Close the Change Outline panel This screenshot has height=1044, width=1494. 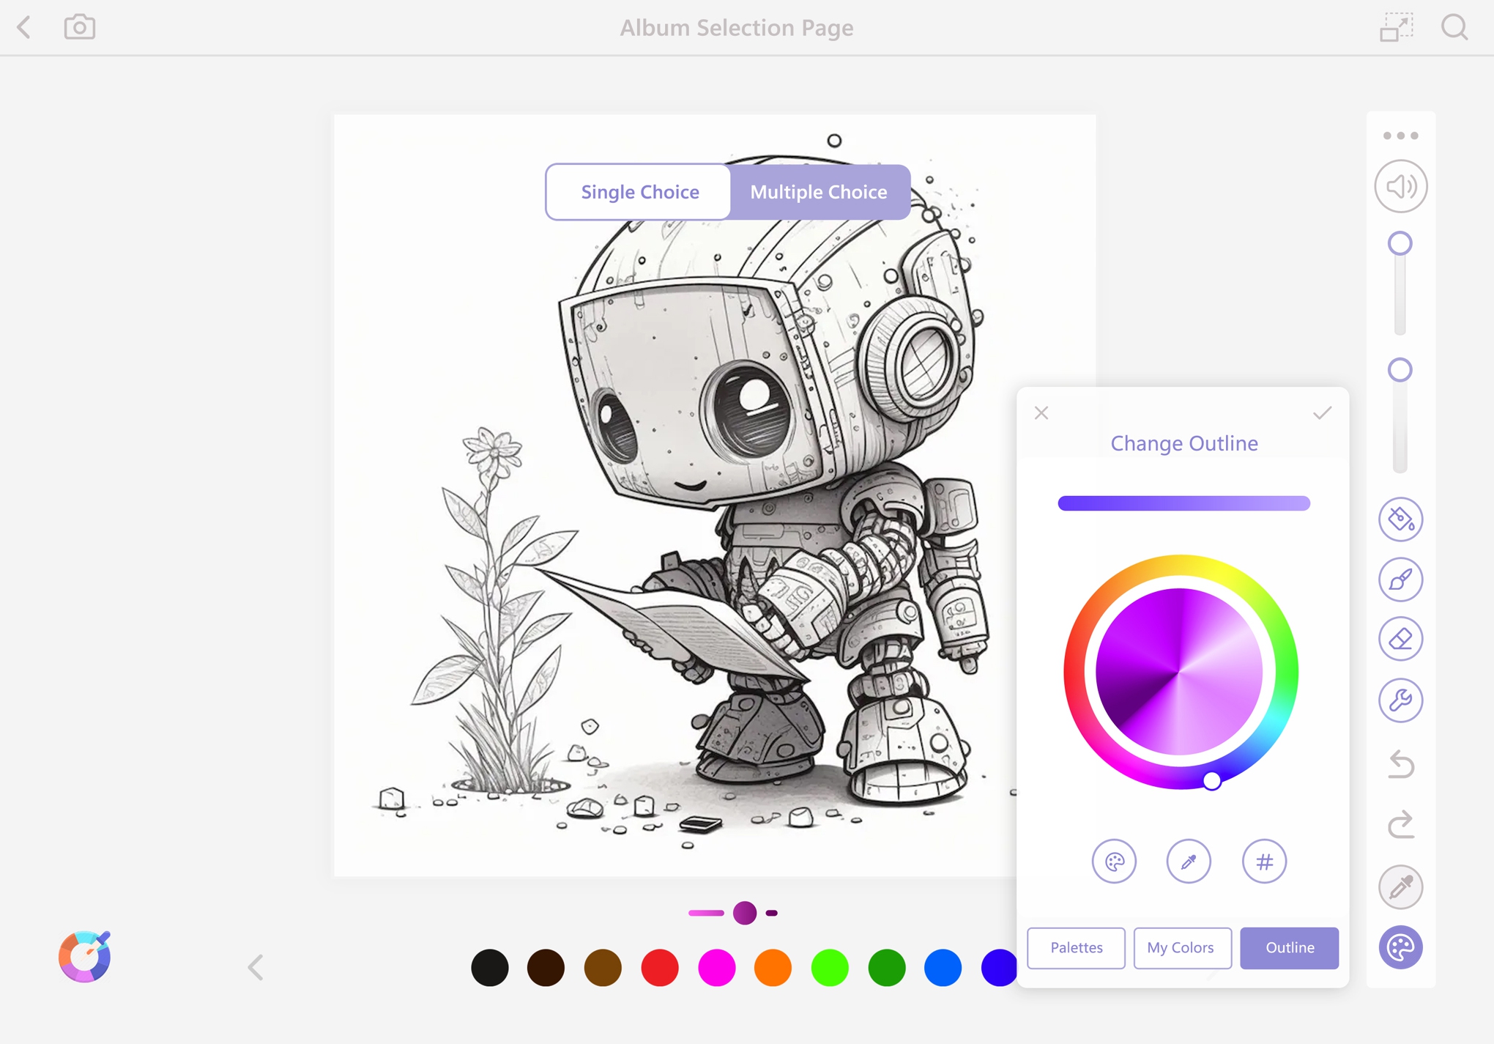tap(1041, 413)
